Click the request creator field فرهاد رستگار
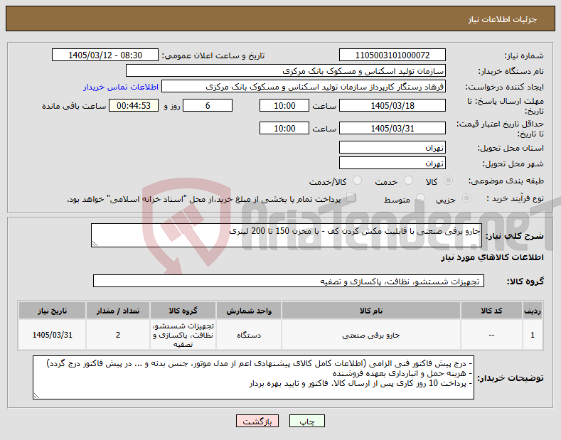Image resolution: width=561 pixels, height=440 pixels. [304, 87]
